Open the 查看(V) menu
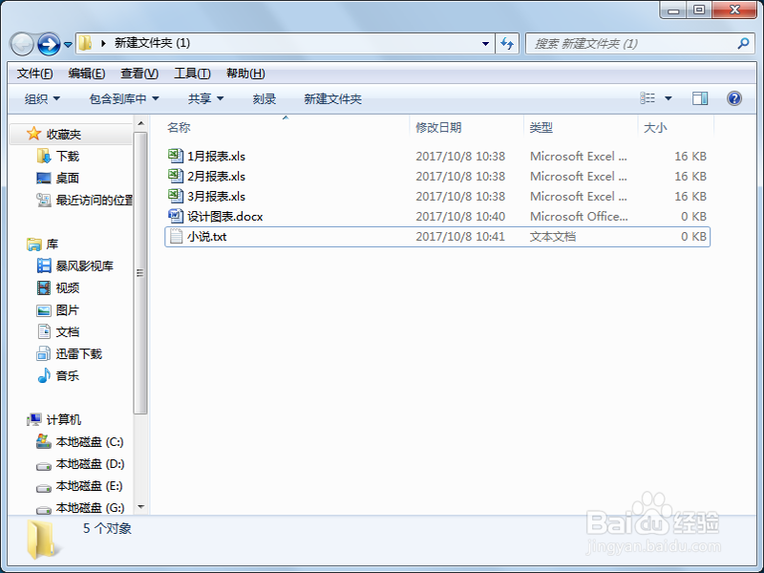The image size is (764, 573). [139, 74]
